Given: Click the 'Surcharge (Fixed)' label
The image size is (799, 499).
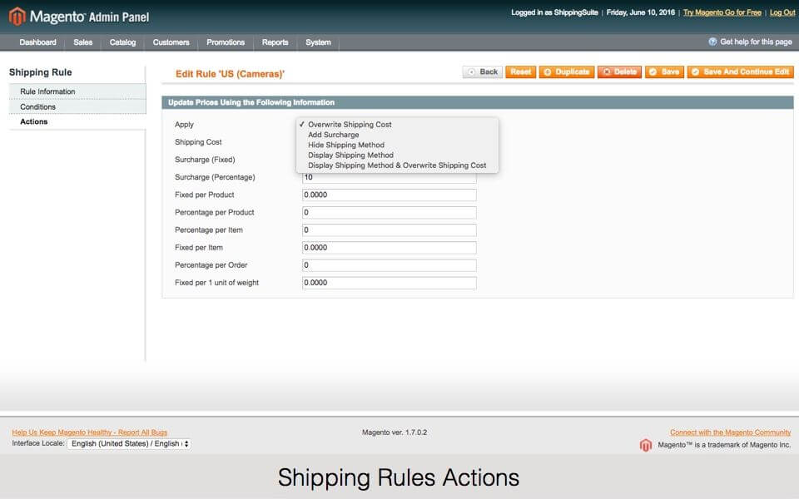Looking at the screenshot, I should [205, 160].
